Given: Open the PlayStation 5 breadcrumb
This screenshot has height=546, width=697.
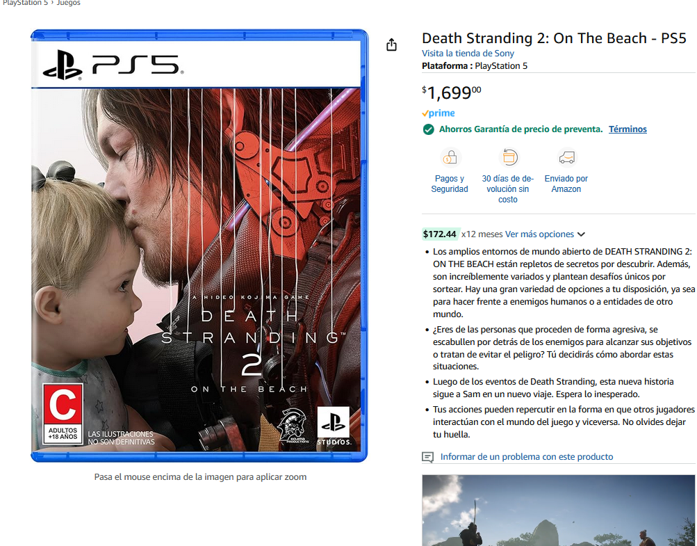Looking at the screenshot, I should click(x=25, y=3).
